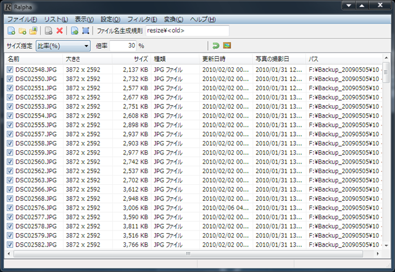Viewport: 395px width, 272px height.
Task: Toggle checkbox for DSC02551.JPG
Action: pos(10,88)
